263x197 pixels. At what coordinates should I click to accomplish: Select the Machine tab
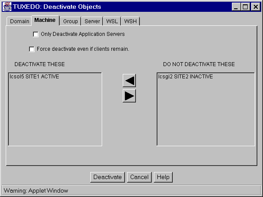(x=45, y=20)
